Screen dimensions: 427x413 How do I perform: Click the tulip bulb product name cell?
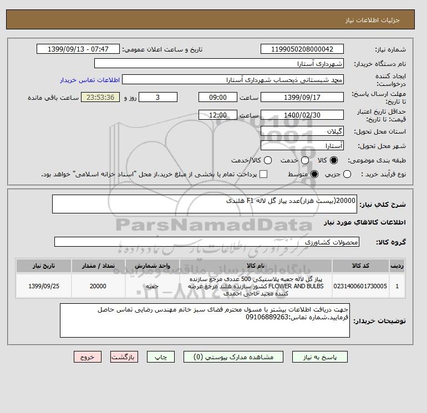[x=256, y=286]
